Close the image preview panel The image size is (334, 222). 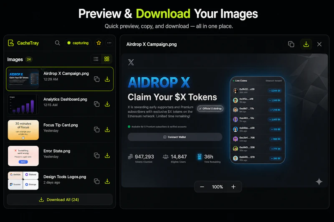pos(319,44)
